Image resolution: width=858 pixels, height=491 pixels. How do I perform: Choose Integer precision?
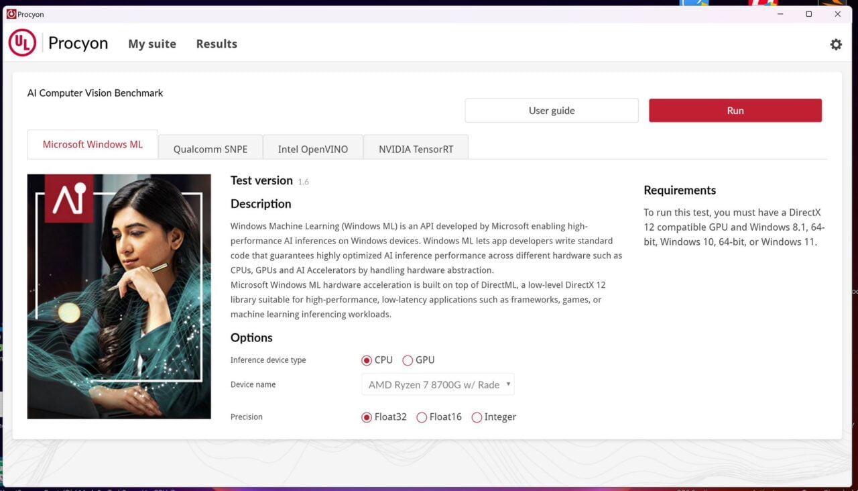coord(494,417)
